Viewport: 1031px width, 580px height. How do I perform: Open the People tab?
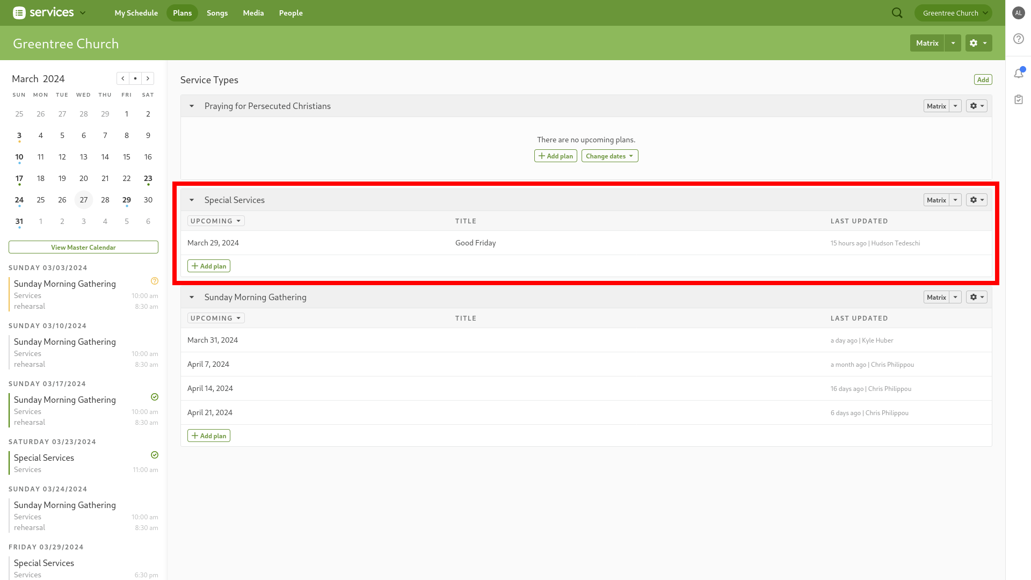tap(291, 13)
